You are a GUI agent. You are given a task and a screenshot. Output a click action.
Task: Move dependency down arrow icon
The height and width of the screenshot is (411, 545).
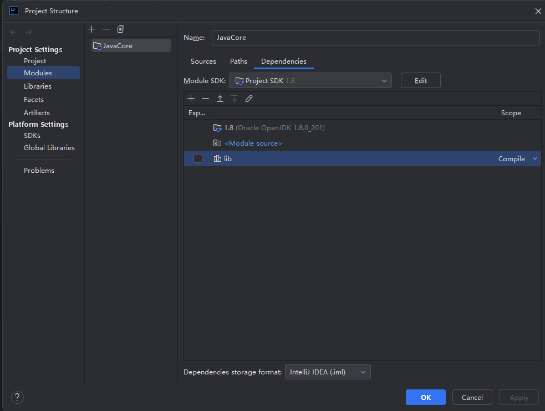point(235,99)
